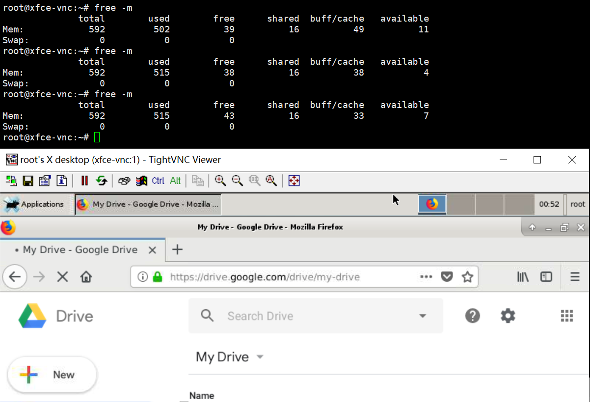This screenshot has height=402, width=590.
Task: Toggle the Firefox sidebar view
Action: click(546, 277)
